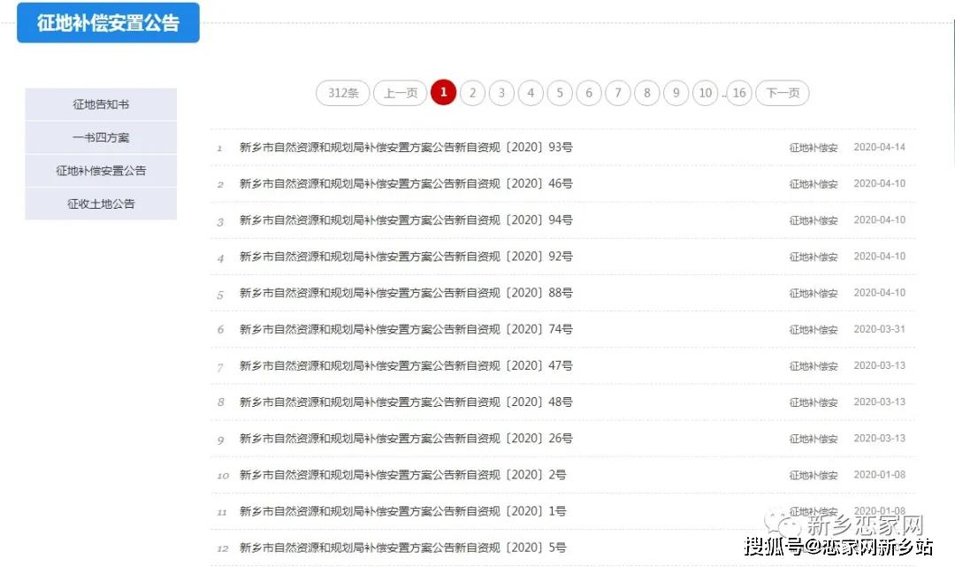Open announcement 新自资规〔2020〕92号
955x567 pixels.
(x=406, y=257)
